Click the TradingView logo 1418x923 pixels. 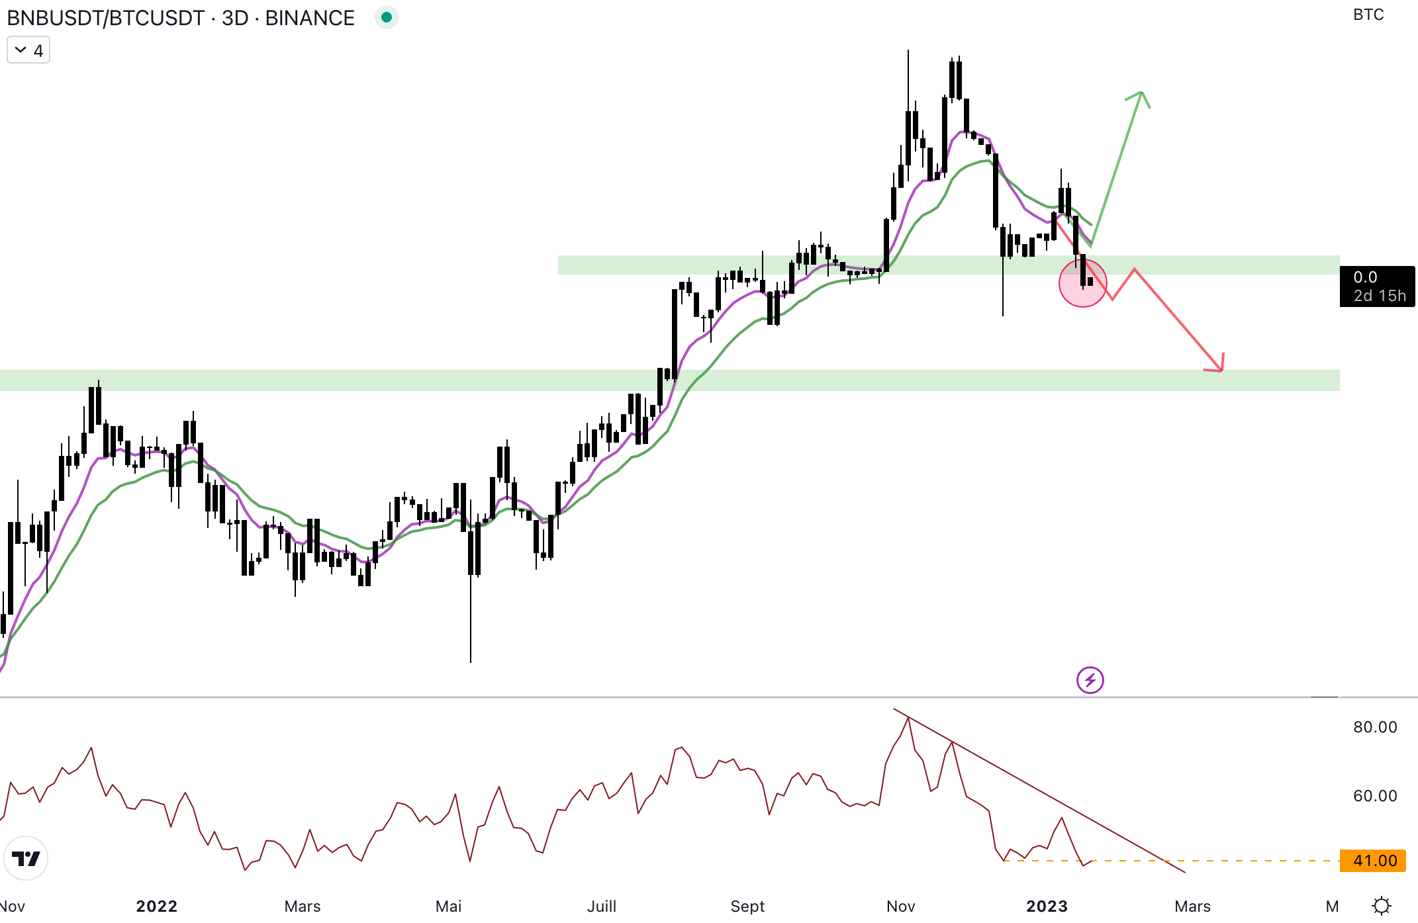pos(26,858)
